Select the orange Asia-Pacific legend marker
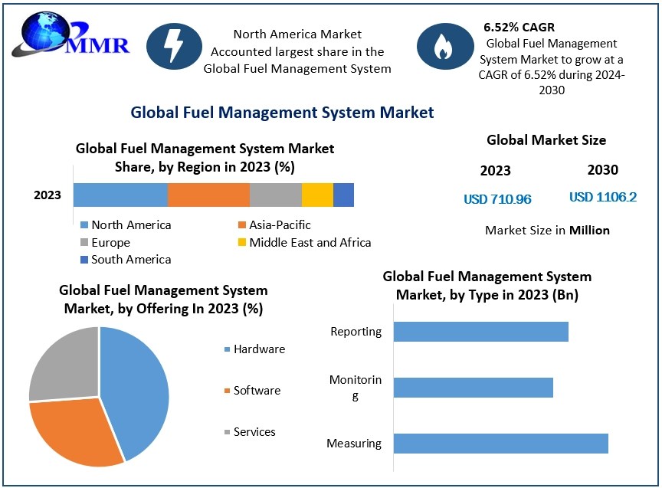This screenshot has height=488, width=662. (244, 224)
